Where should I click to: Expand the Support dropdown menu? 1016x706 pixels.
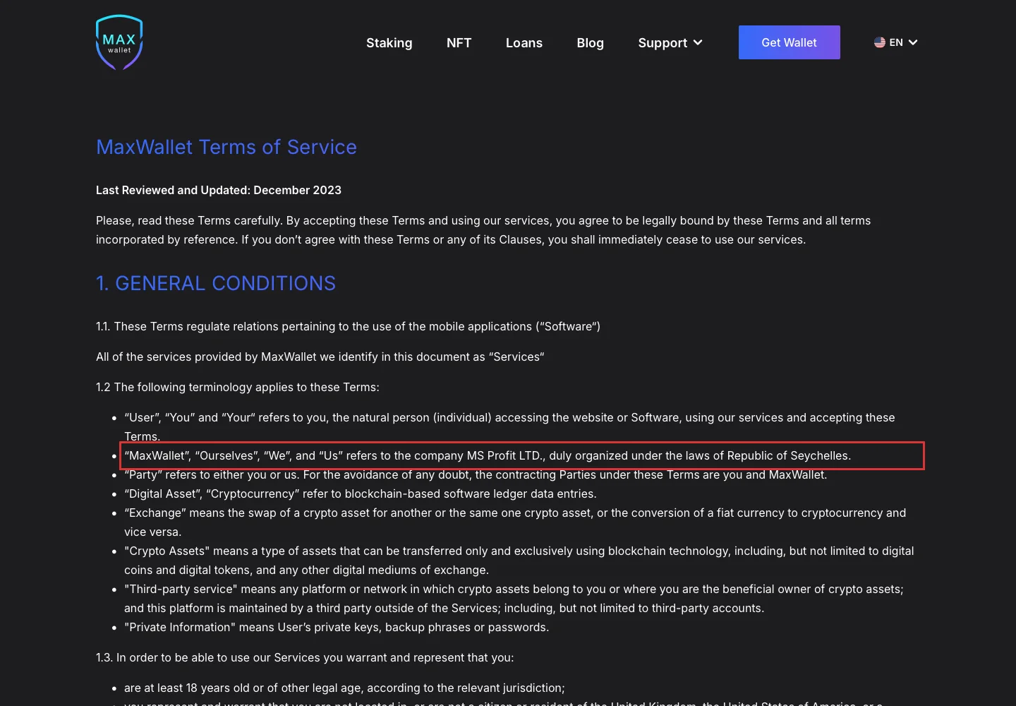pos(670,43)
